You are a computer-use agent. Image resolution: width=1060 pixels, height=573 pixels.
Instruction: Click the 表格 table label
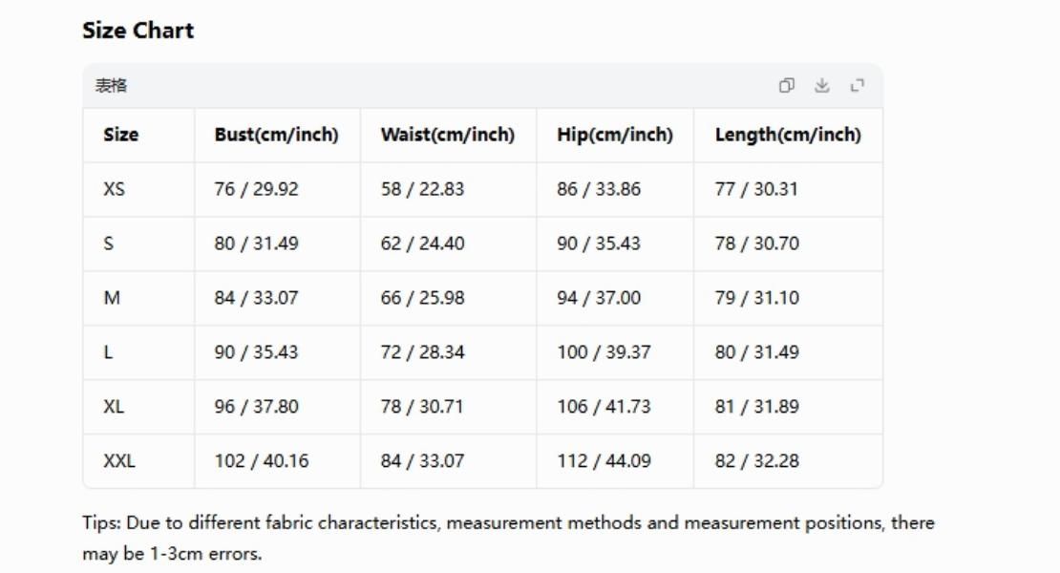111,85
